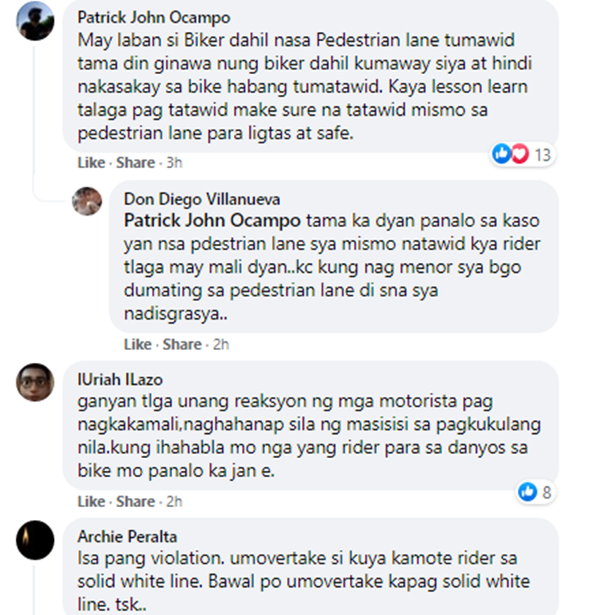Open Archie Peralta name link
The height and width of the screenshot is (615, 603).
coord(127,537)
